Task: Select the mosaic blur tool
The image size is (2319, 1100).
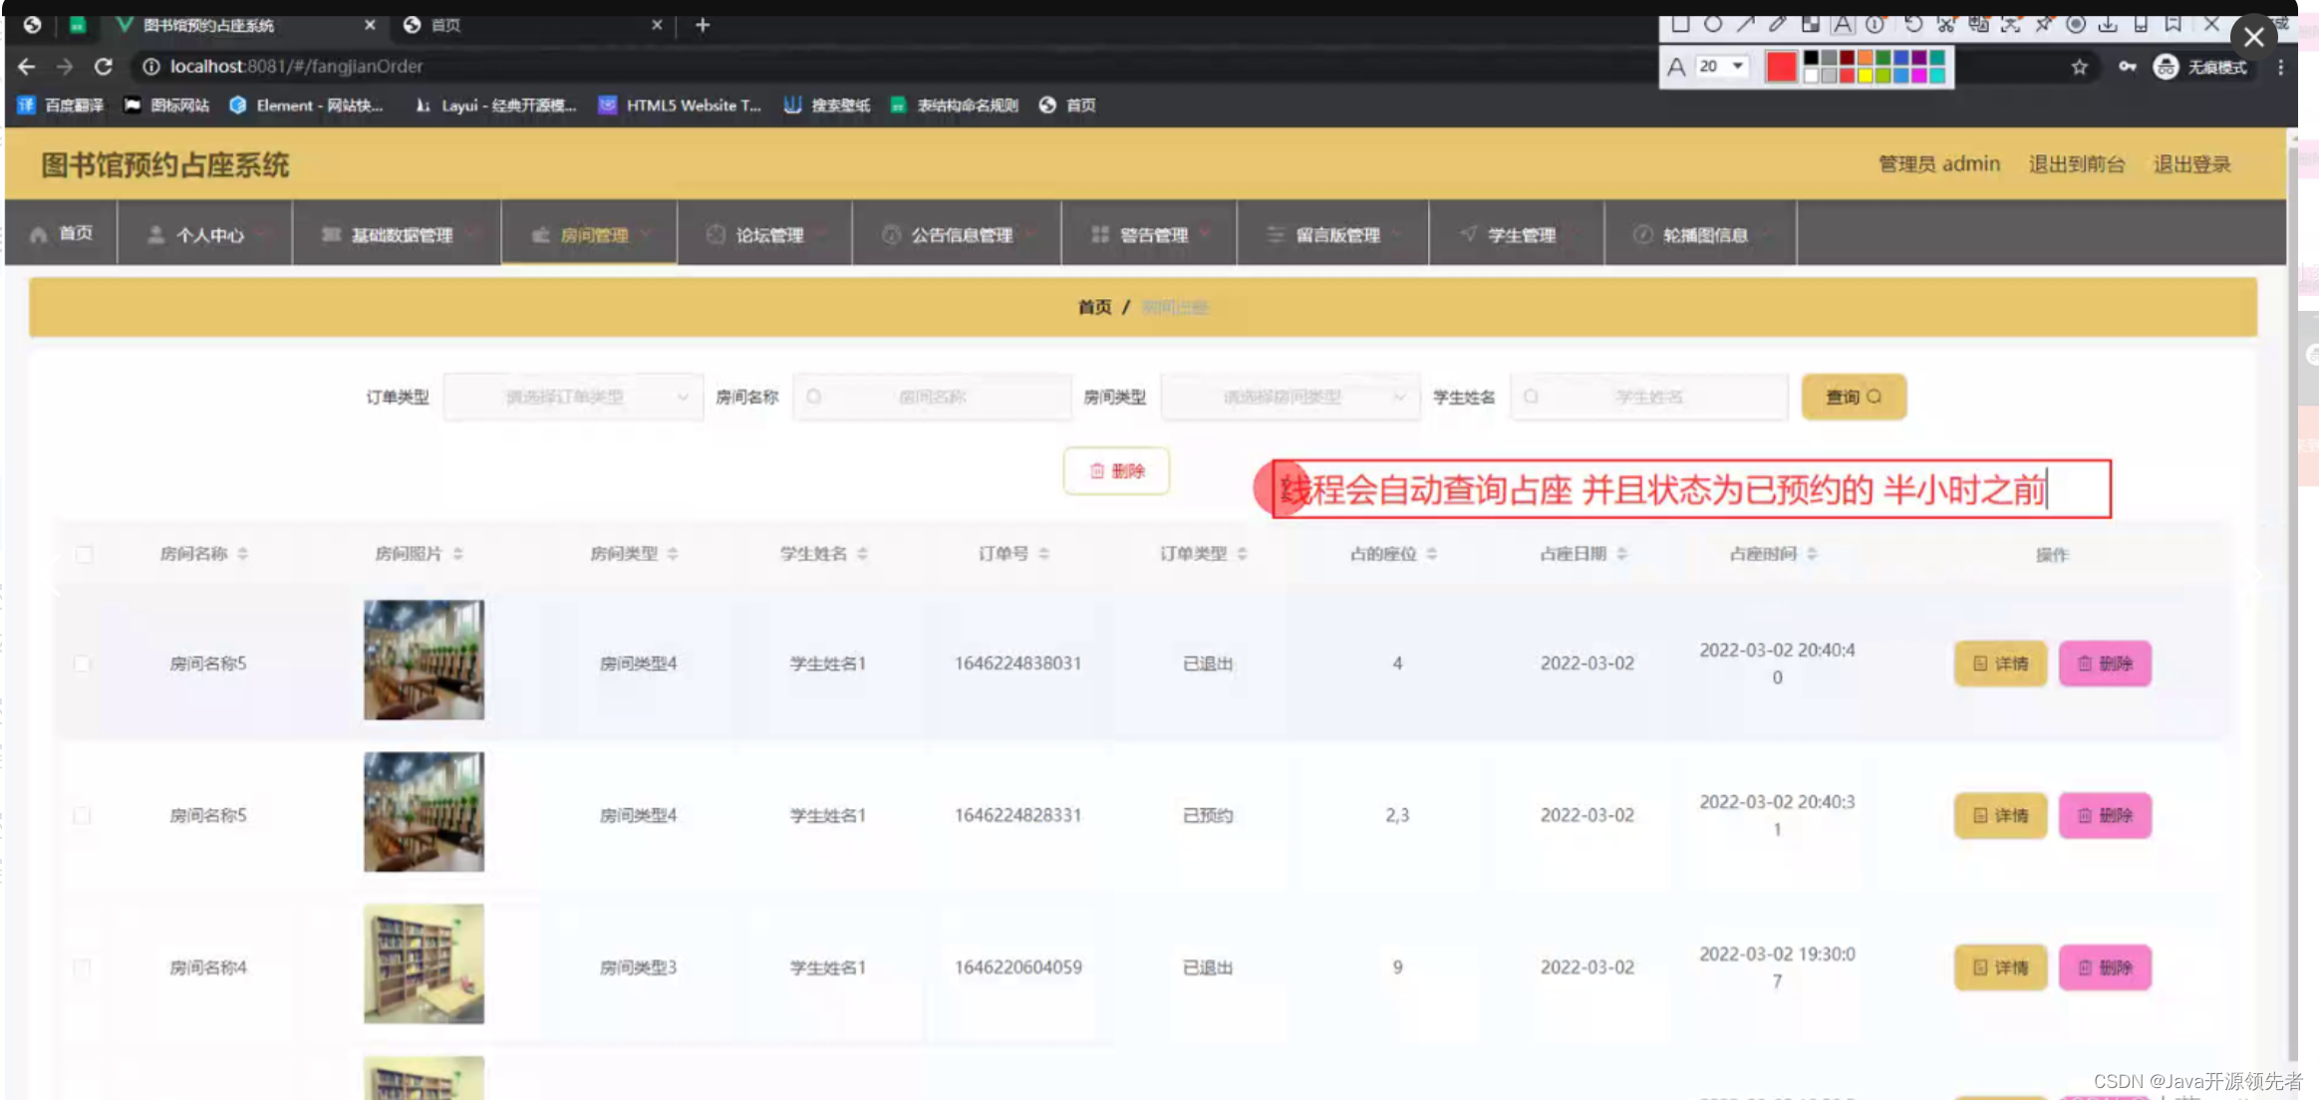Action: [x=1810, y=25]
